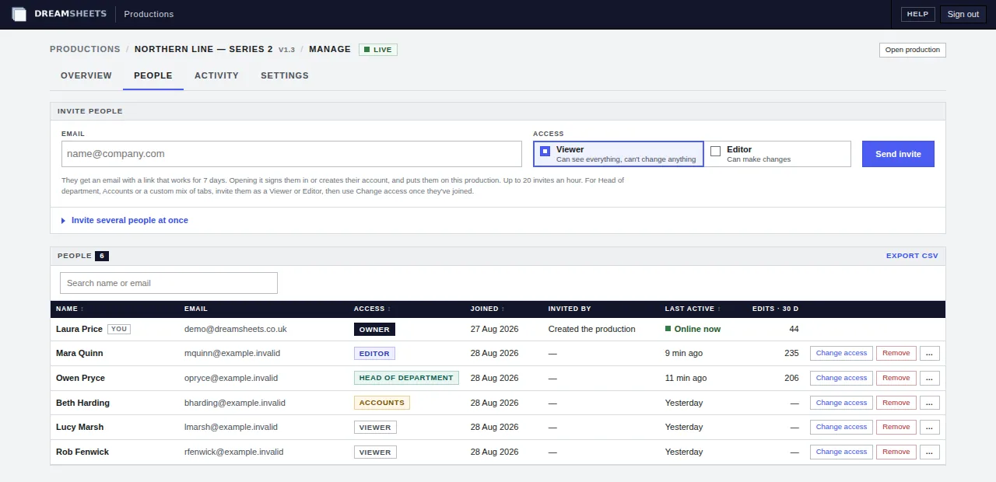The height and width of the screenshot is (482, 996).
Task: Send the invite
Action: tap(898, 154)
